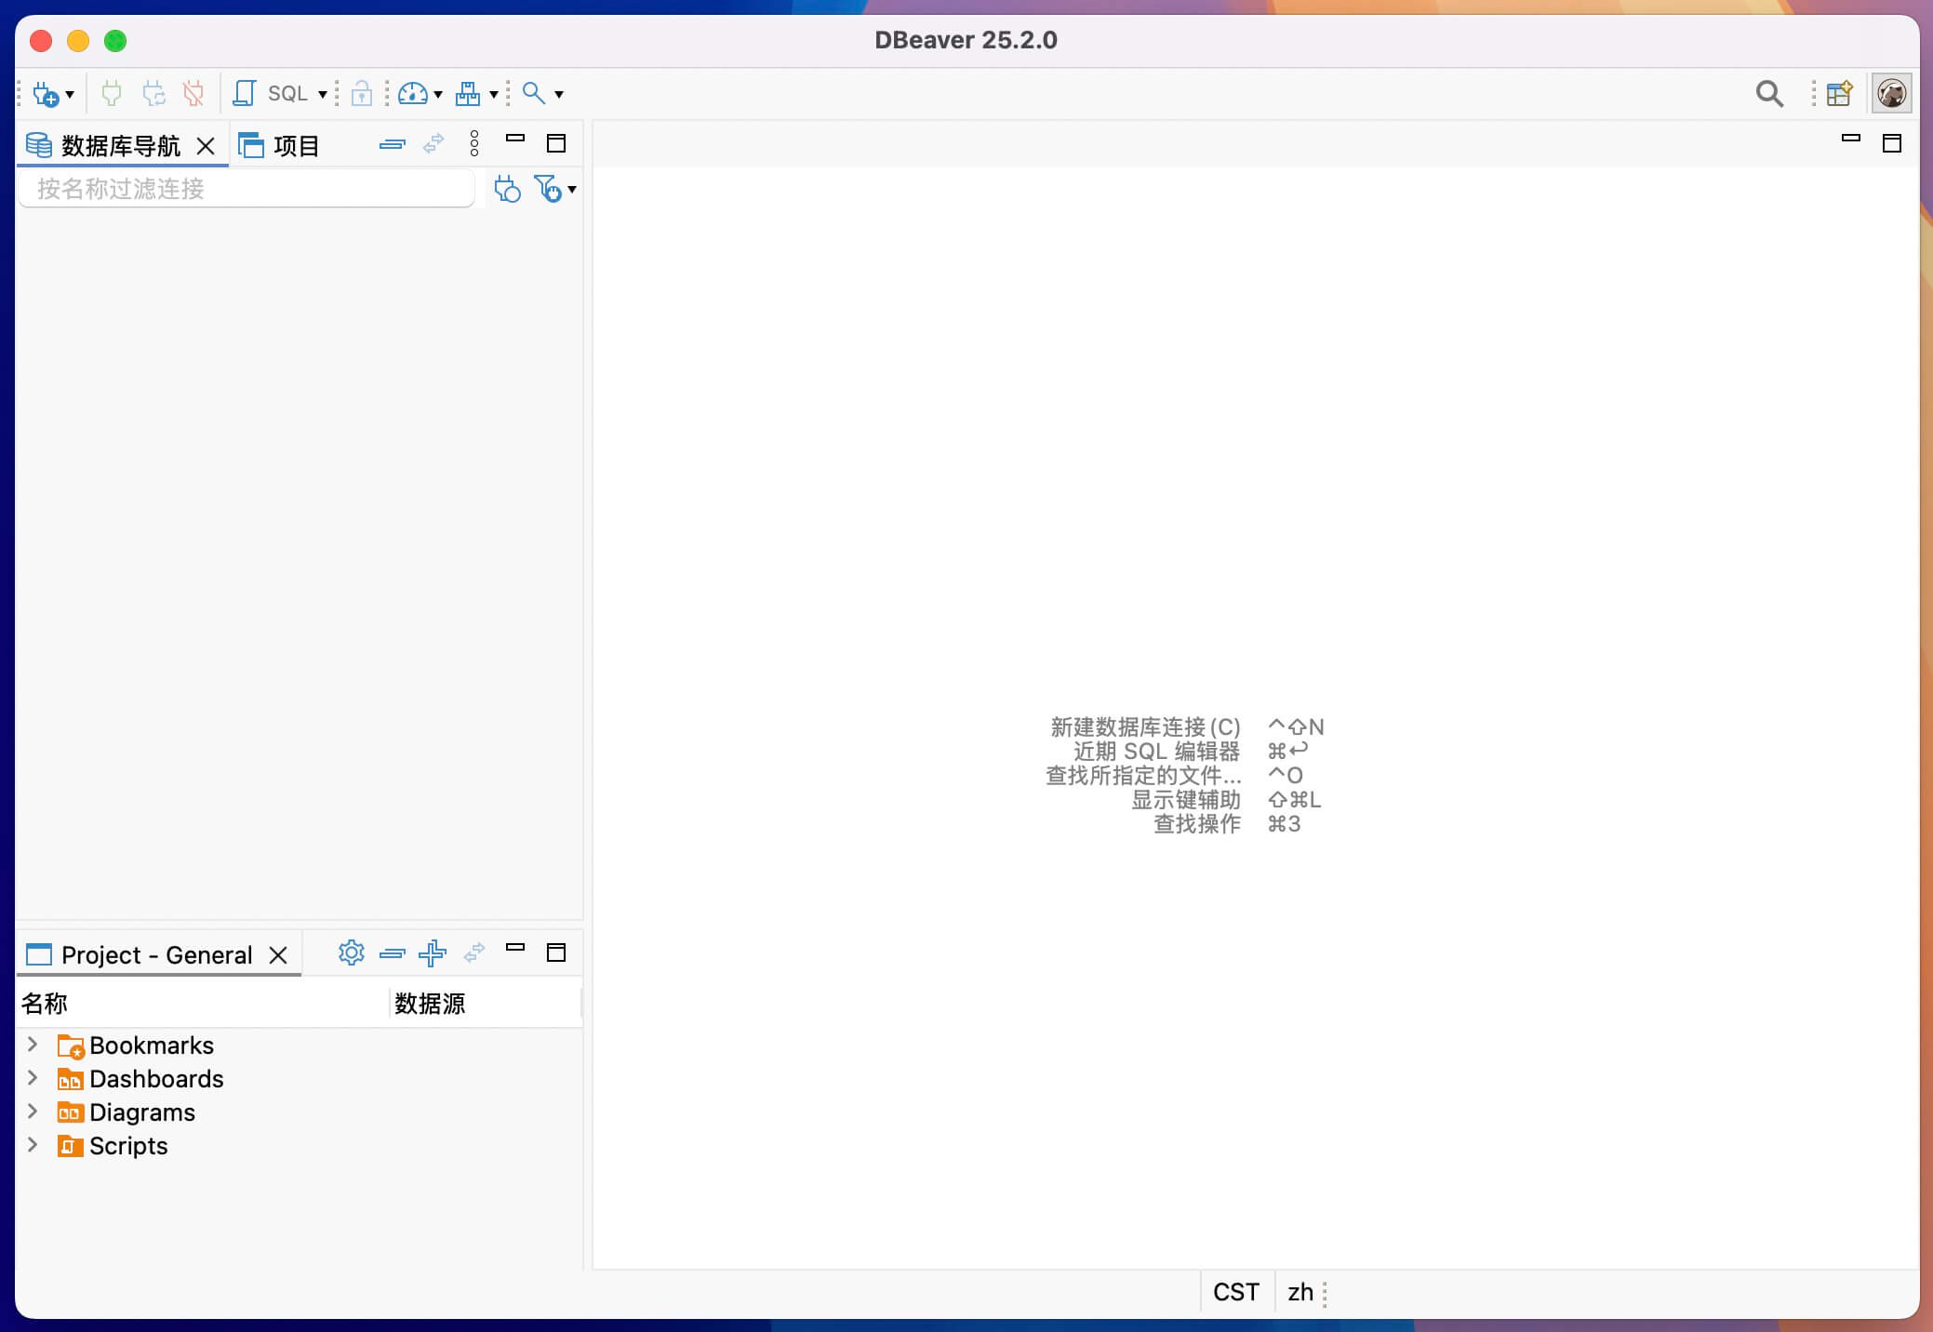1933x1332 pixels.
Task: Expand the Scripts folder
Action: coord(33,1145)
